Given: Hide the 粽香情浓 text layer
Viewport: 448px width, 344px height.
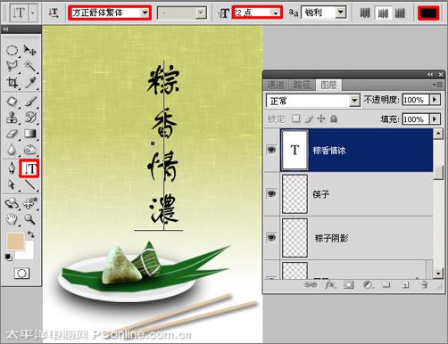Looking at the screenshot, I should (271, 150).
